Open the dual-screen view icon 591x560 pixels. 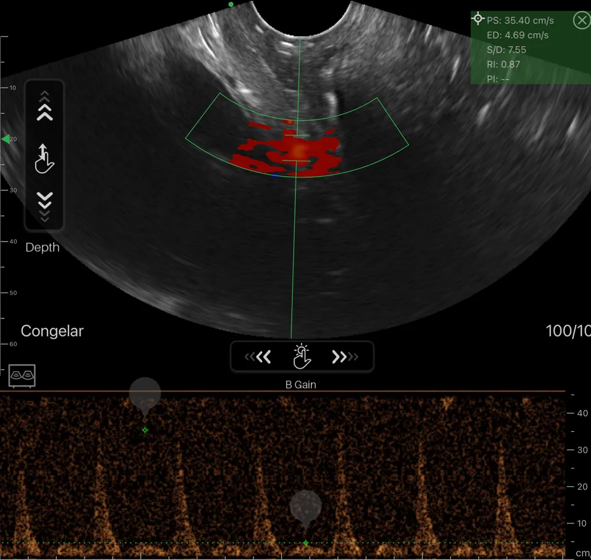click(22, 375)
